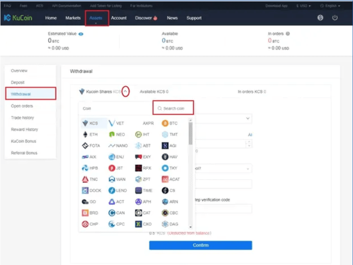353x265 pixels.
Task: Click the power logout icon
Action: (335, 18)
